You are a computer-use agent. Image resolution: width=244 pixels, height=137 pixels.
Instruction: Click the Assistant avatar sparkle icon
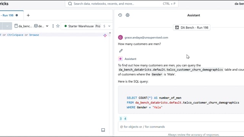[x=120, y=59]
